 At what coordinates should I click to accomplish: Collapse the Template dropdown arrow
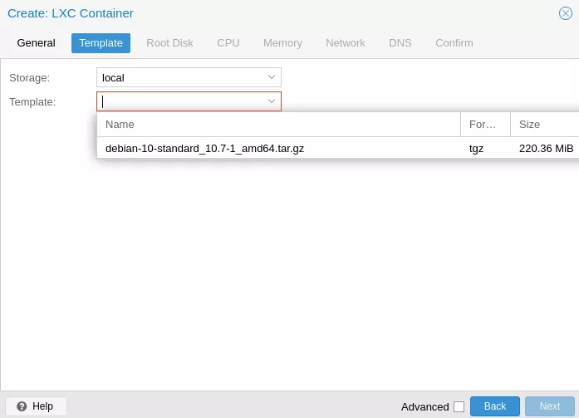[x=272, y=101]
